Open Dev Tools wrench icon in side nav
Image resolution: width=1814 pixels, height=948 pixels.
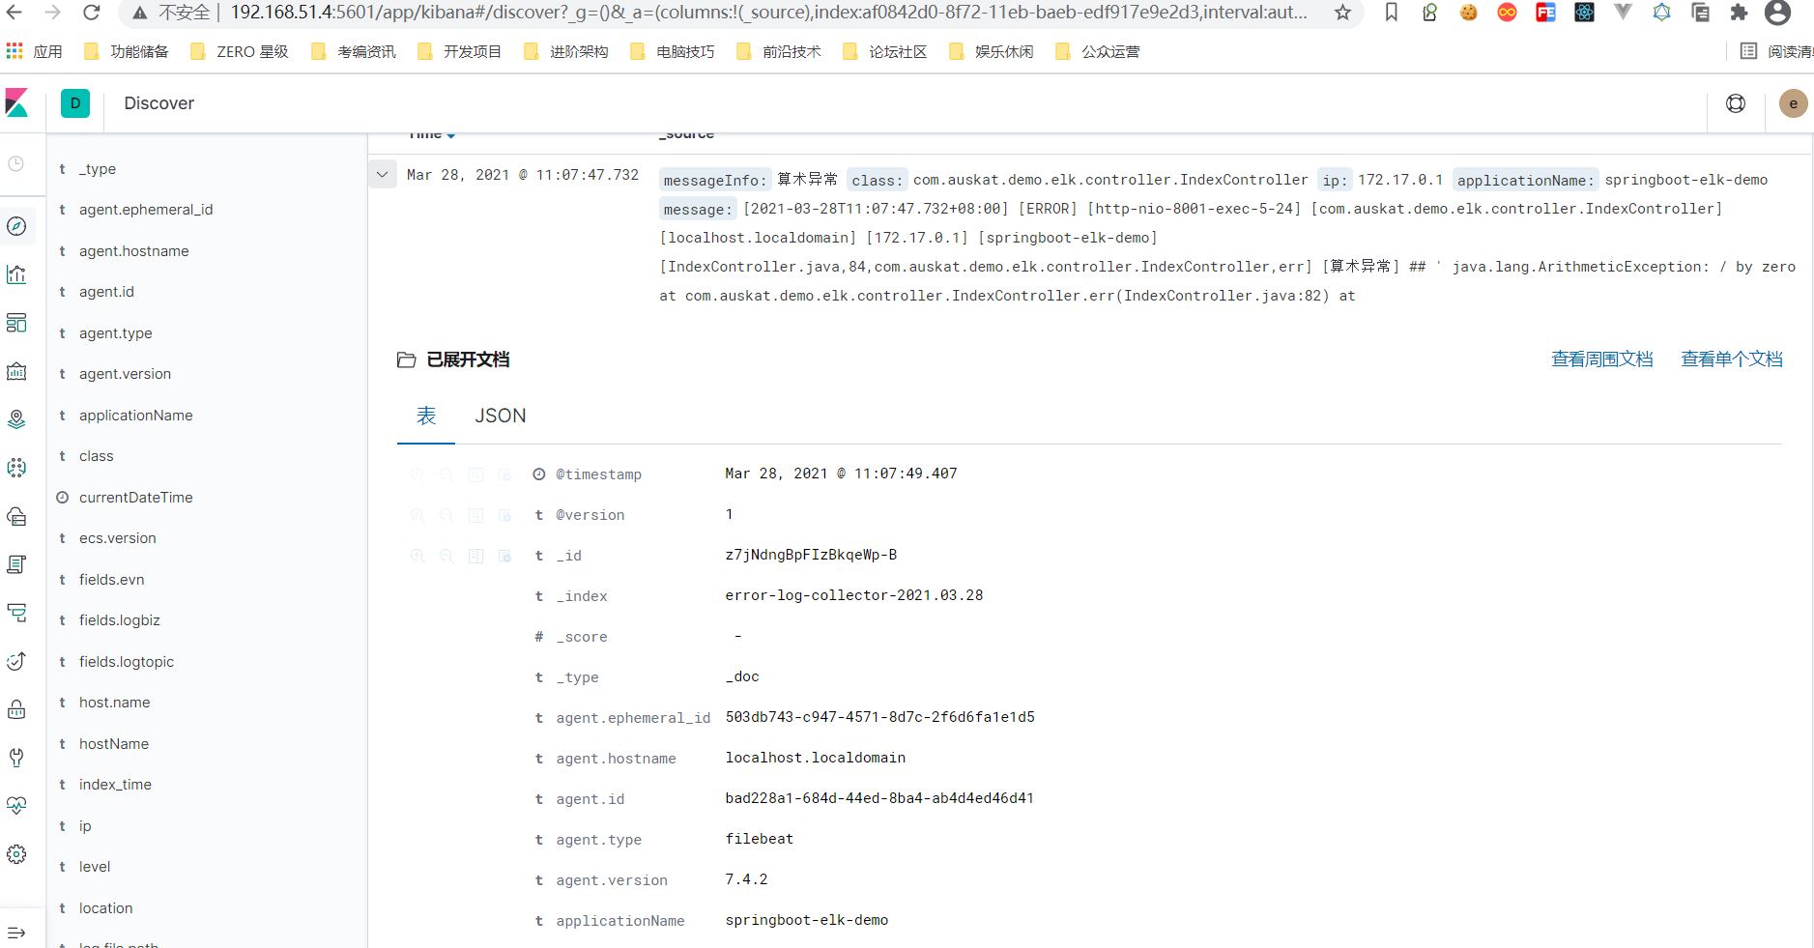16,758
